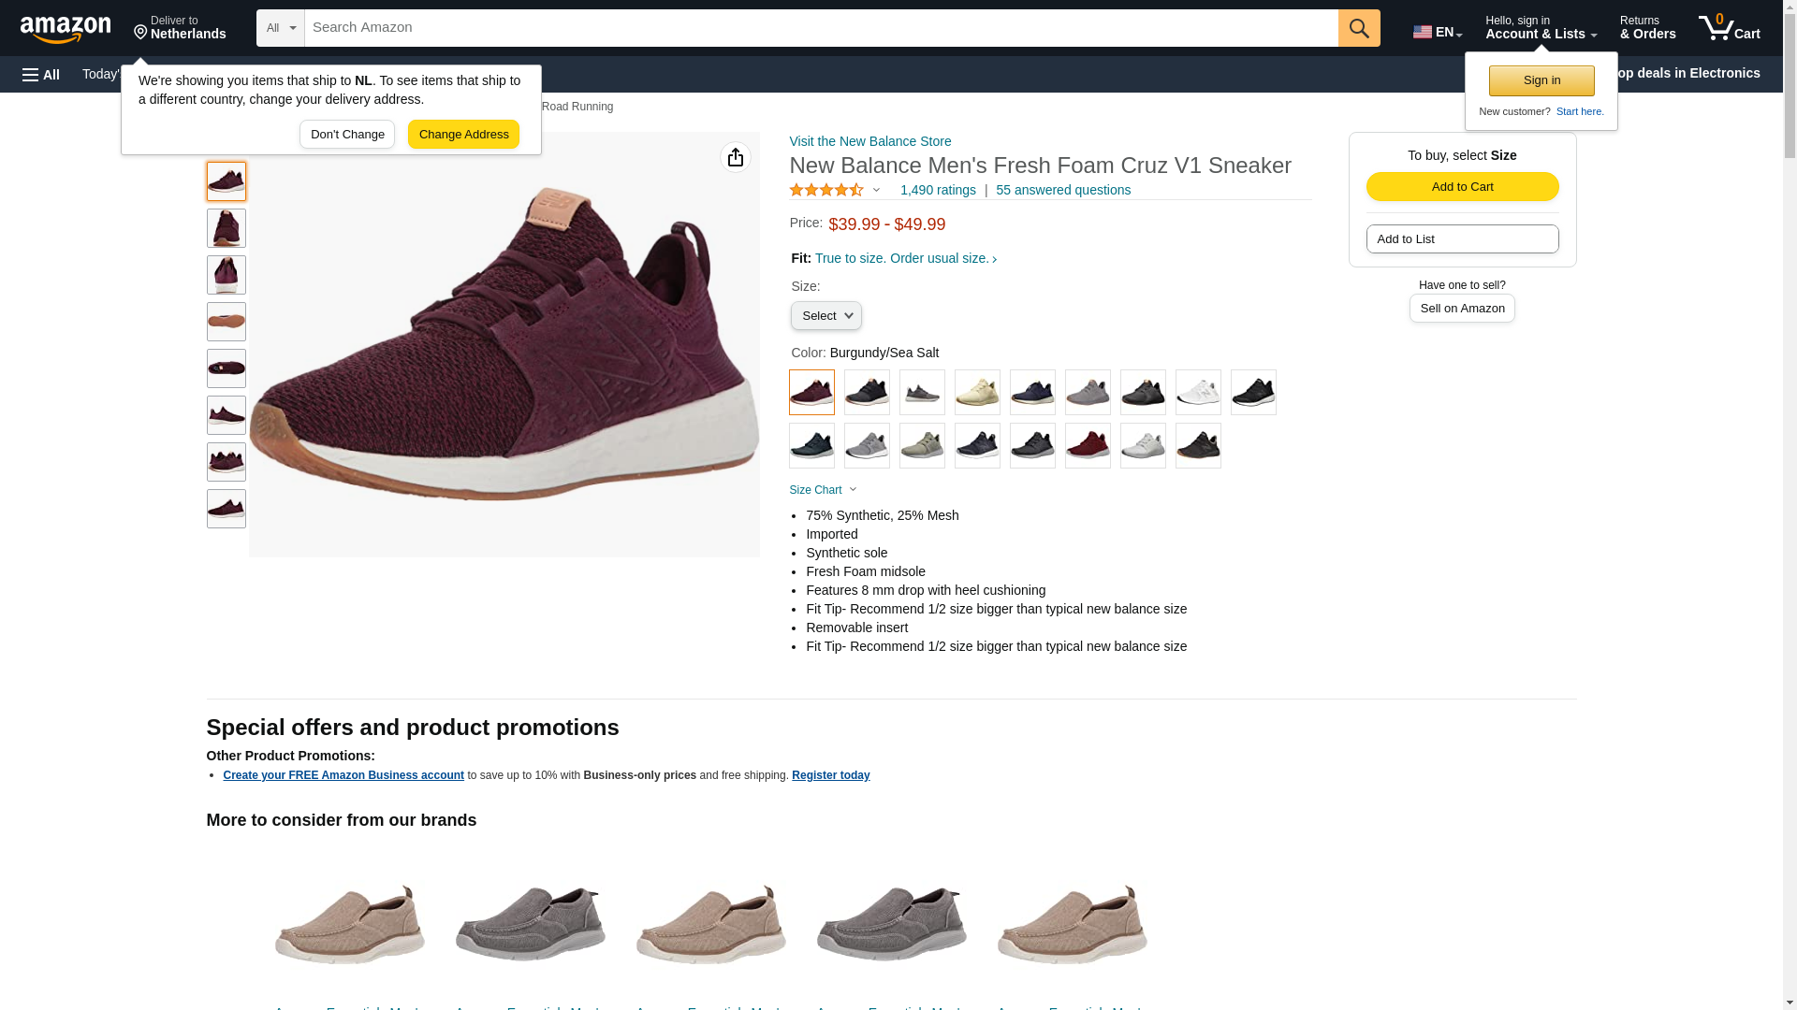Image resolution: width=1797 pixels, height=1010 pixels.
Task: Select the second product thumbnail image
Action: coord(226,228)
